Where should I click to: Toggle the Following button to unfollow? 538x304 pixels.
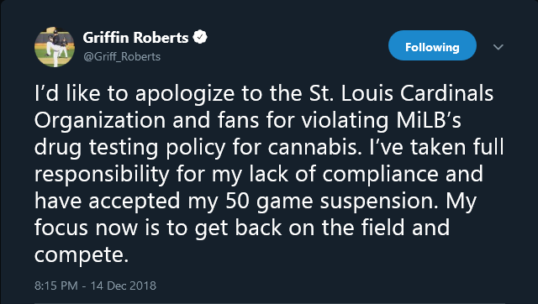pos(432,46)
